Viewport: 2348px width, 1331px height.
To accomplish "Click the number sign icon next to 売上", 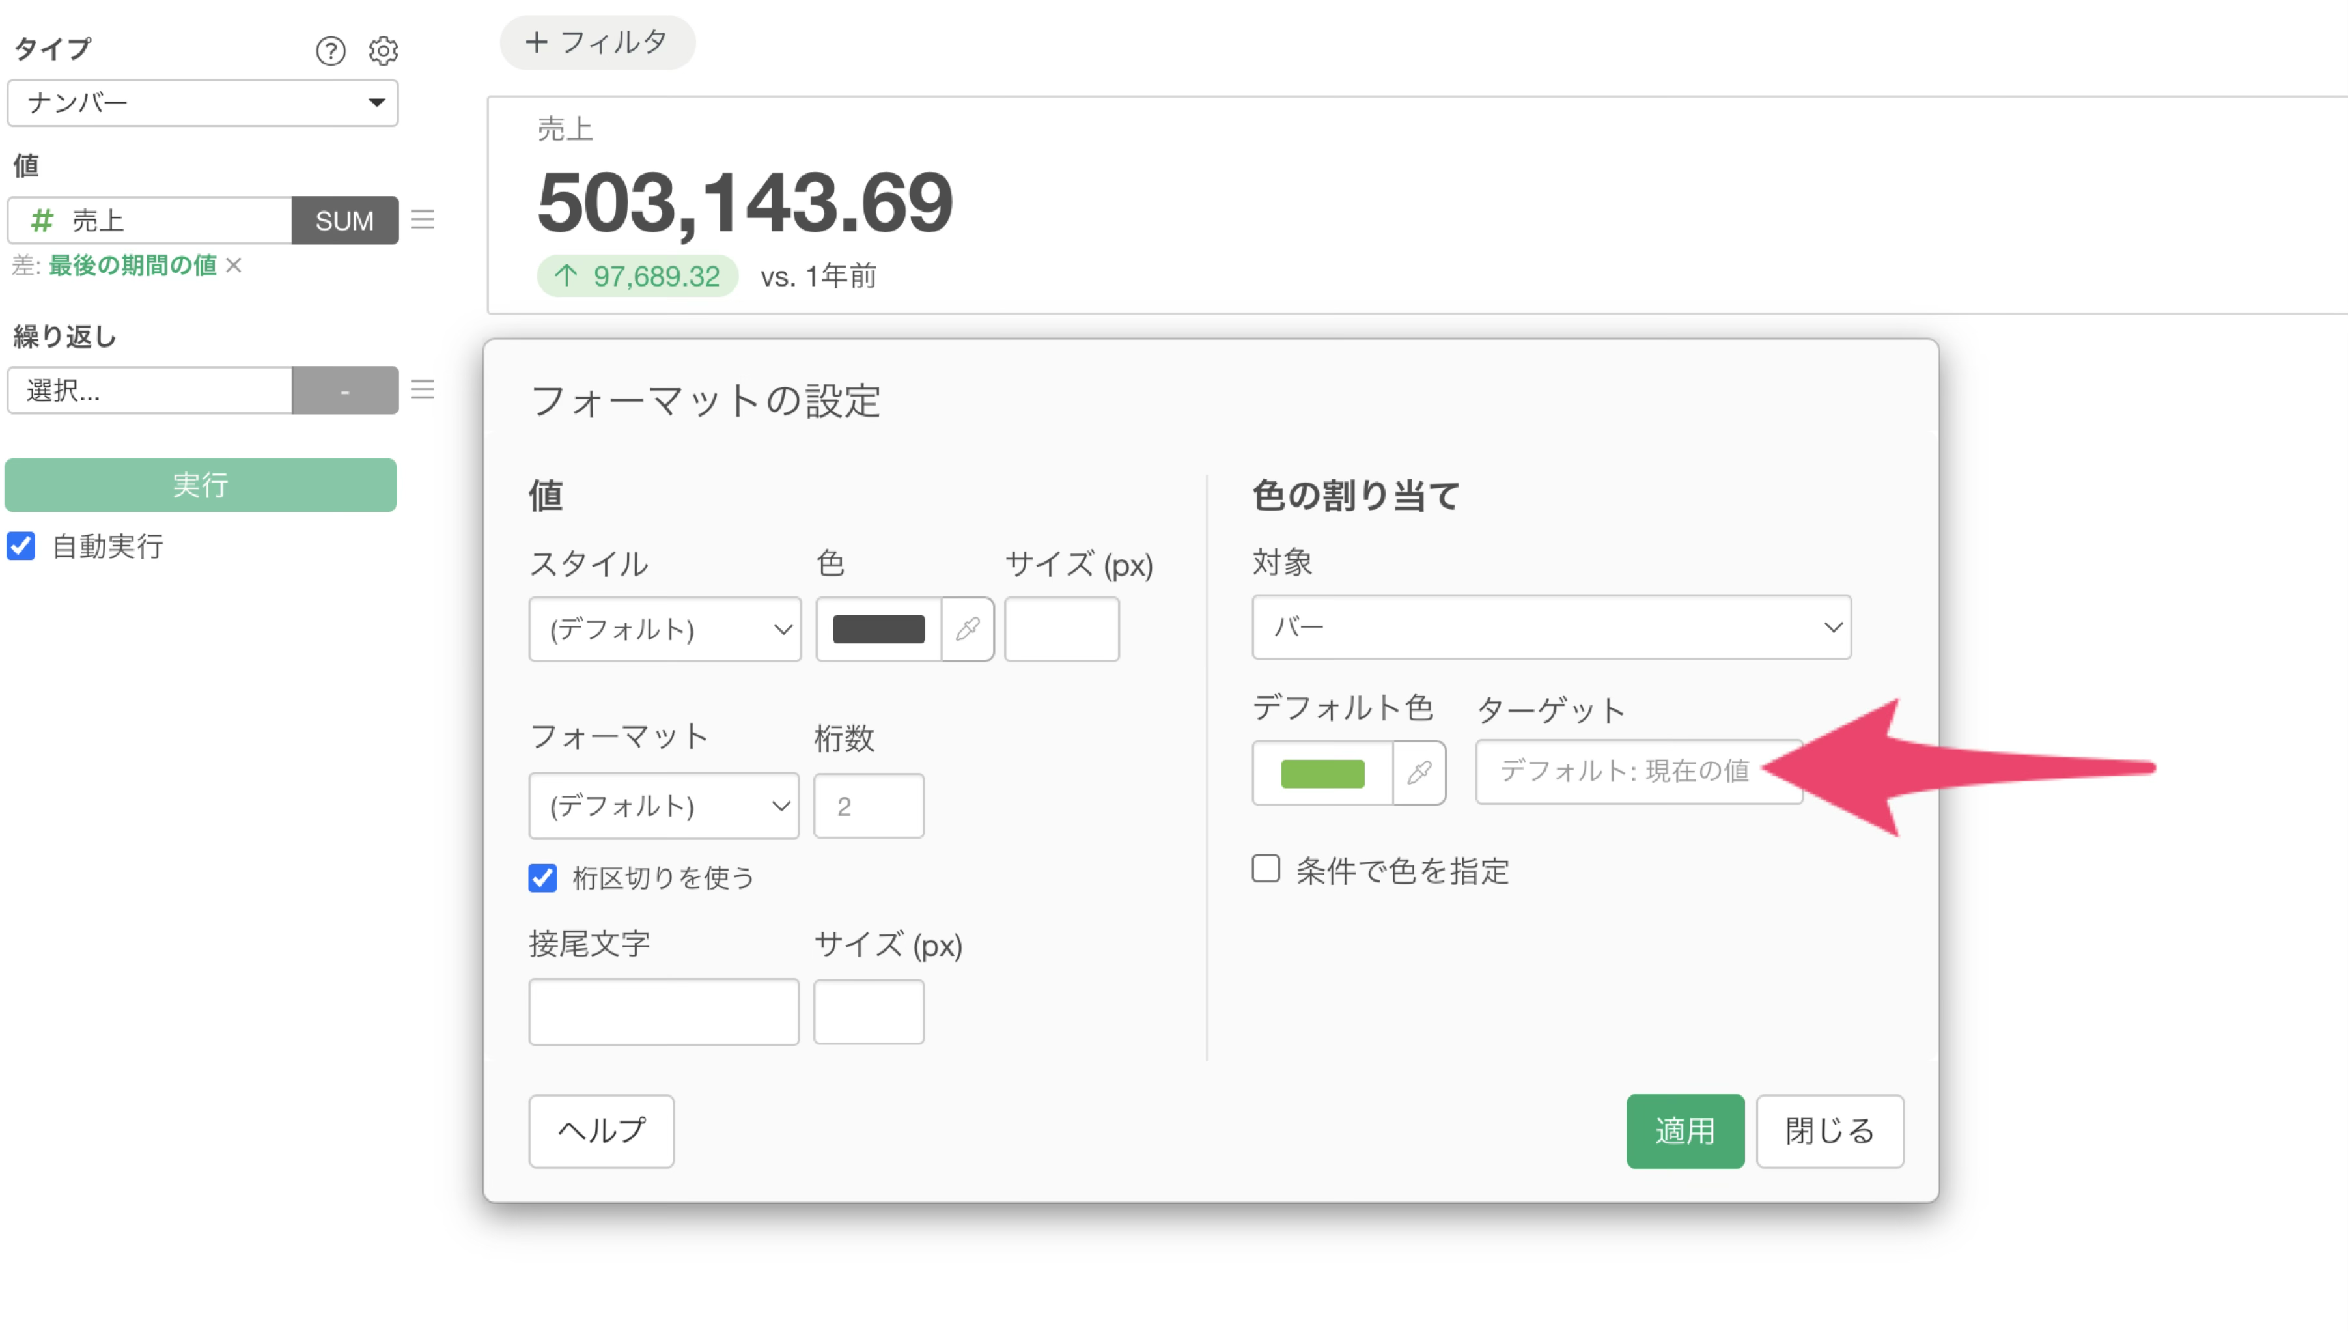I will click(x=42, y=220).
